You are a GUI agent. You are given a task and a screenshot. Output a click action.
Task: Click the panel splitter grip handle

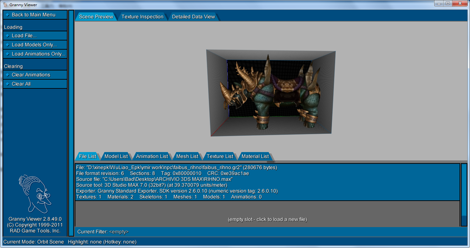(x=271, y=162)
